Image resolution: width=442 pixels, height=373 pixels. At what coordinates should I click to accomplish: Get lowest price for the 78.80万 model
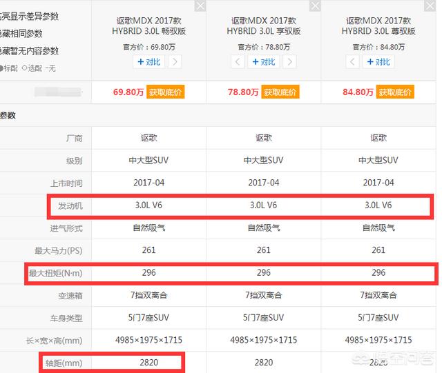click(x=280, y=92)
